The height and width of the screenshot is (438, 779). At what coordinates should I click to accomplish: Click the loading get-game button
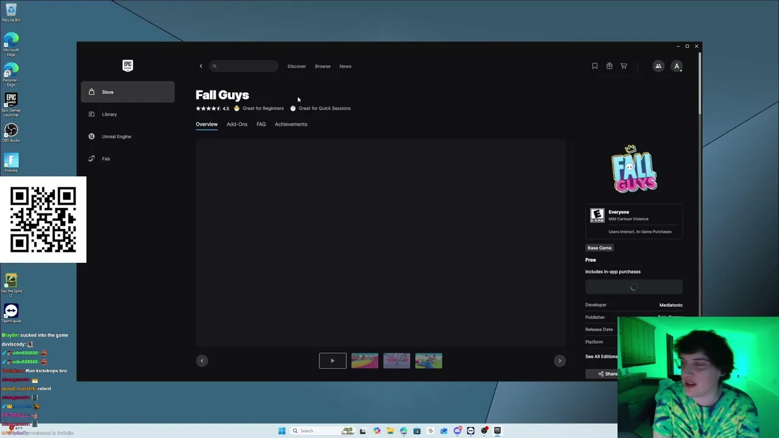pos(634,287)
